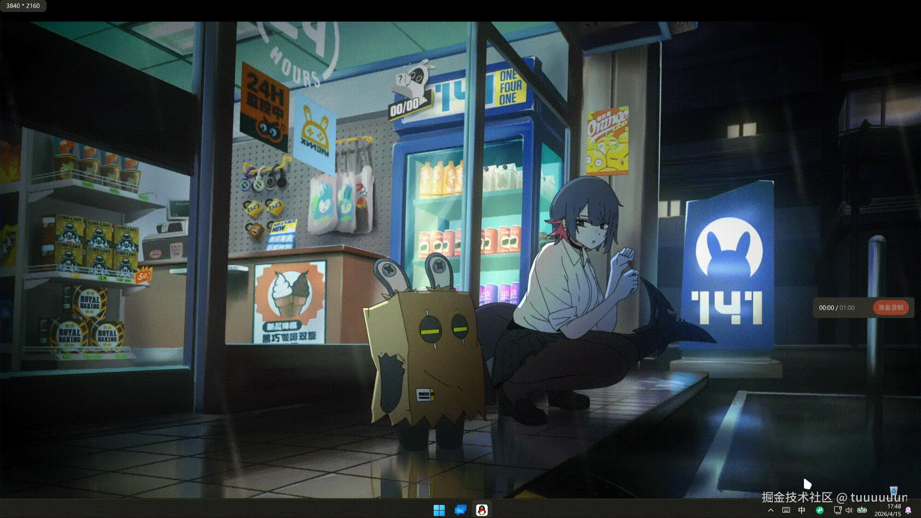Click the green tray app icon
The width and height of the screenshot is (921, 518).
pos(819,510)
